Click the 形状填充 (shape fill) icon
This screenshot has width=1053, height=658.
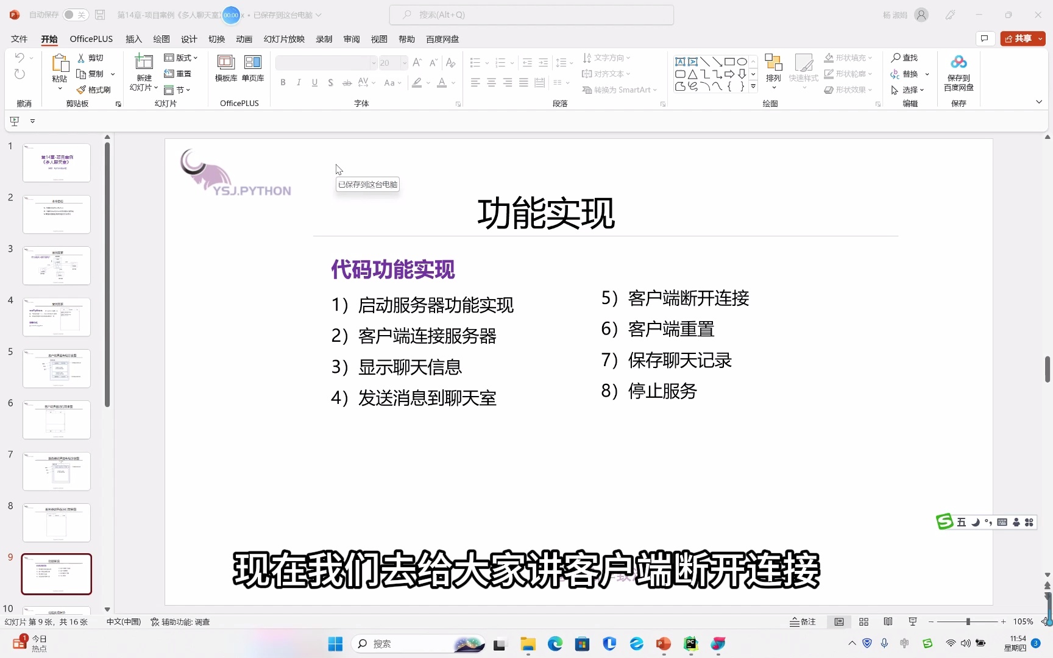click(x=829, y=57)
